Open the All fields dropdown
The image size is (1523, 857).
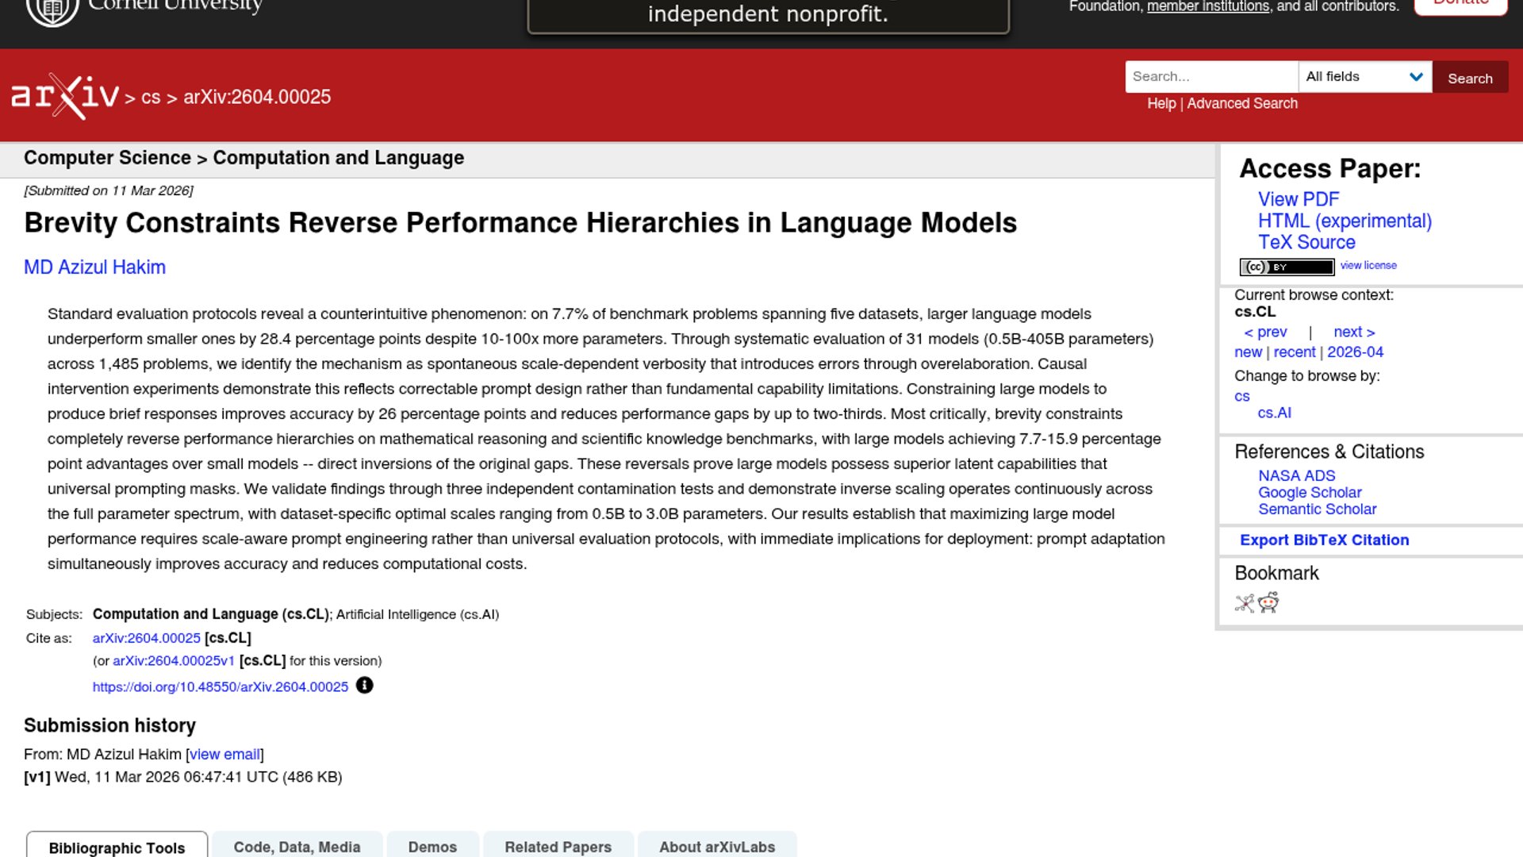tap(1364, 77)
